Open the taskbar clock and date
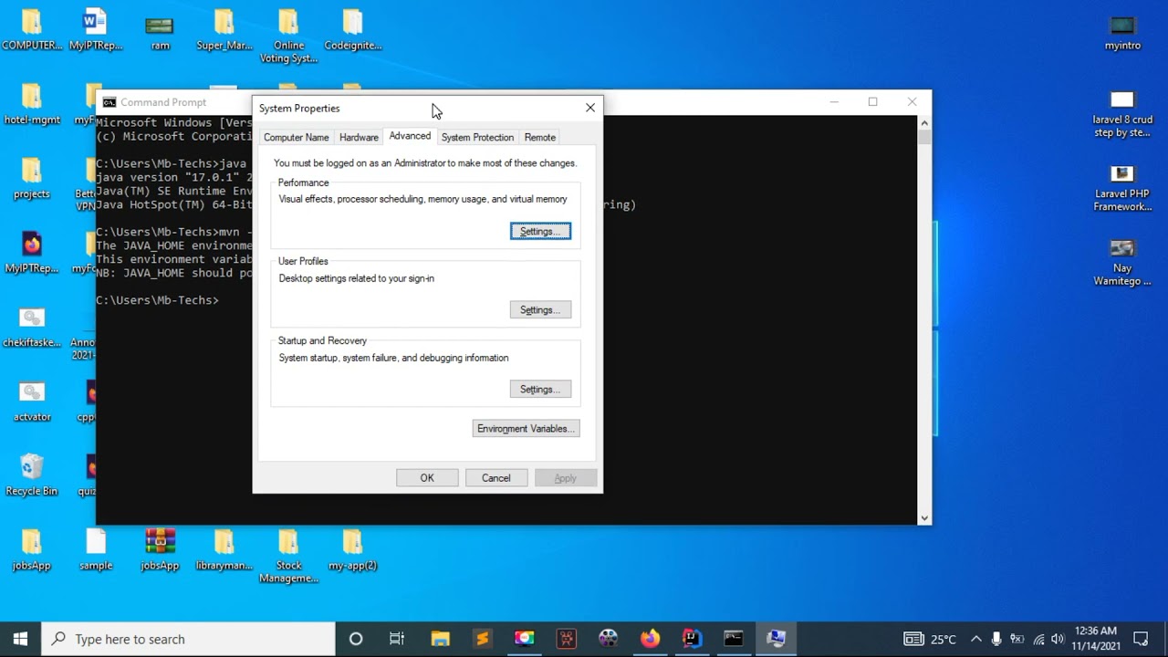Viewport: 1168px width, 657px height. point(1096,639)
